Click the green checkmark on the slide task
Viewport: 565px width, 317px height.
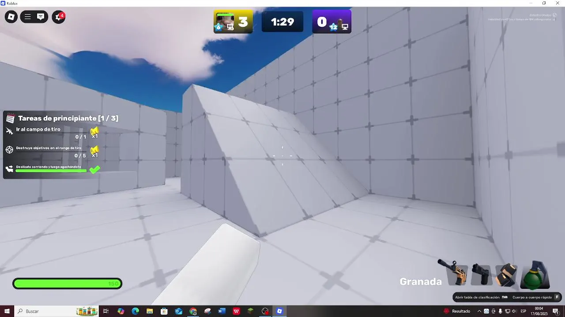94,170
